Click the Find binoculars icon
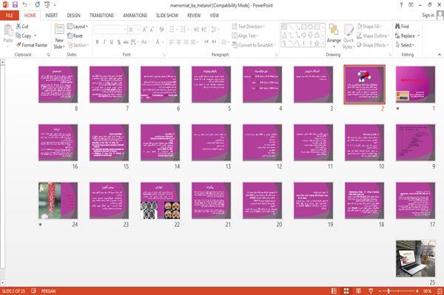The width and height of the screenshot is (444, 295). (x=397, y=27)
